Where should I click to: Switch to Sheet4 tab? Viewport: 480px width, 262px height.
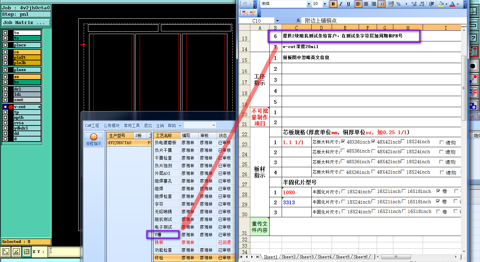325,257
